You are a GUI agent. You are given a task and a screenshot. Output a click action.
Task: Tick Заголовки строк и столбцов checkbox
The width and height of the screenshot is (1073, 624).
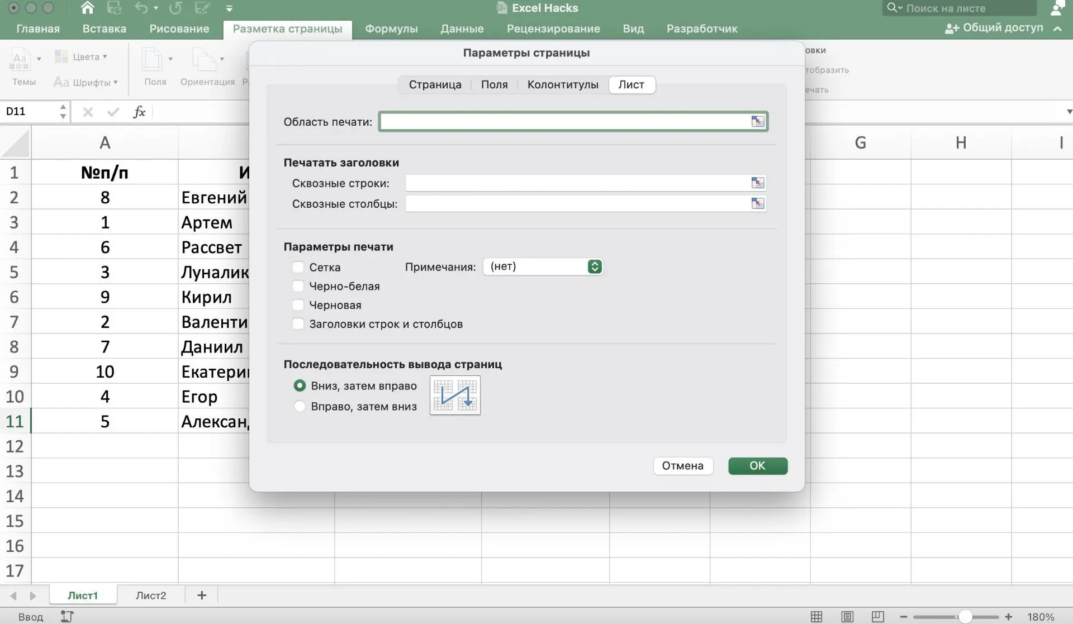coord(298,324)
